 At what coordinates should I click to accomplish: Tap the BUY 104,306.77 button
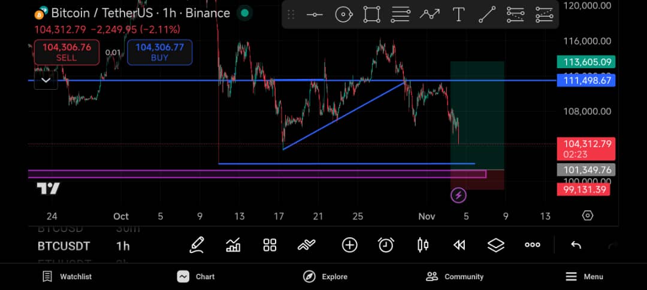(159, 52)
